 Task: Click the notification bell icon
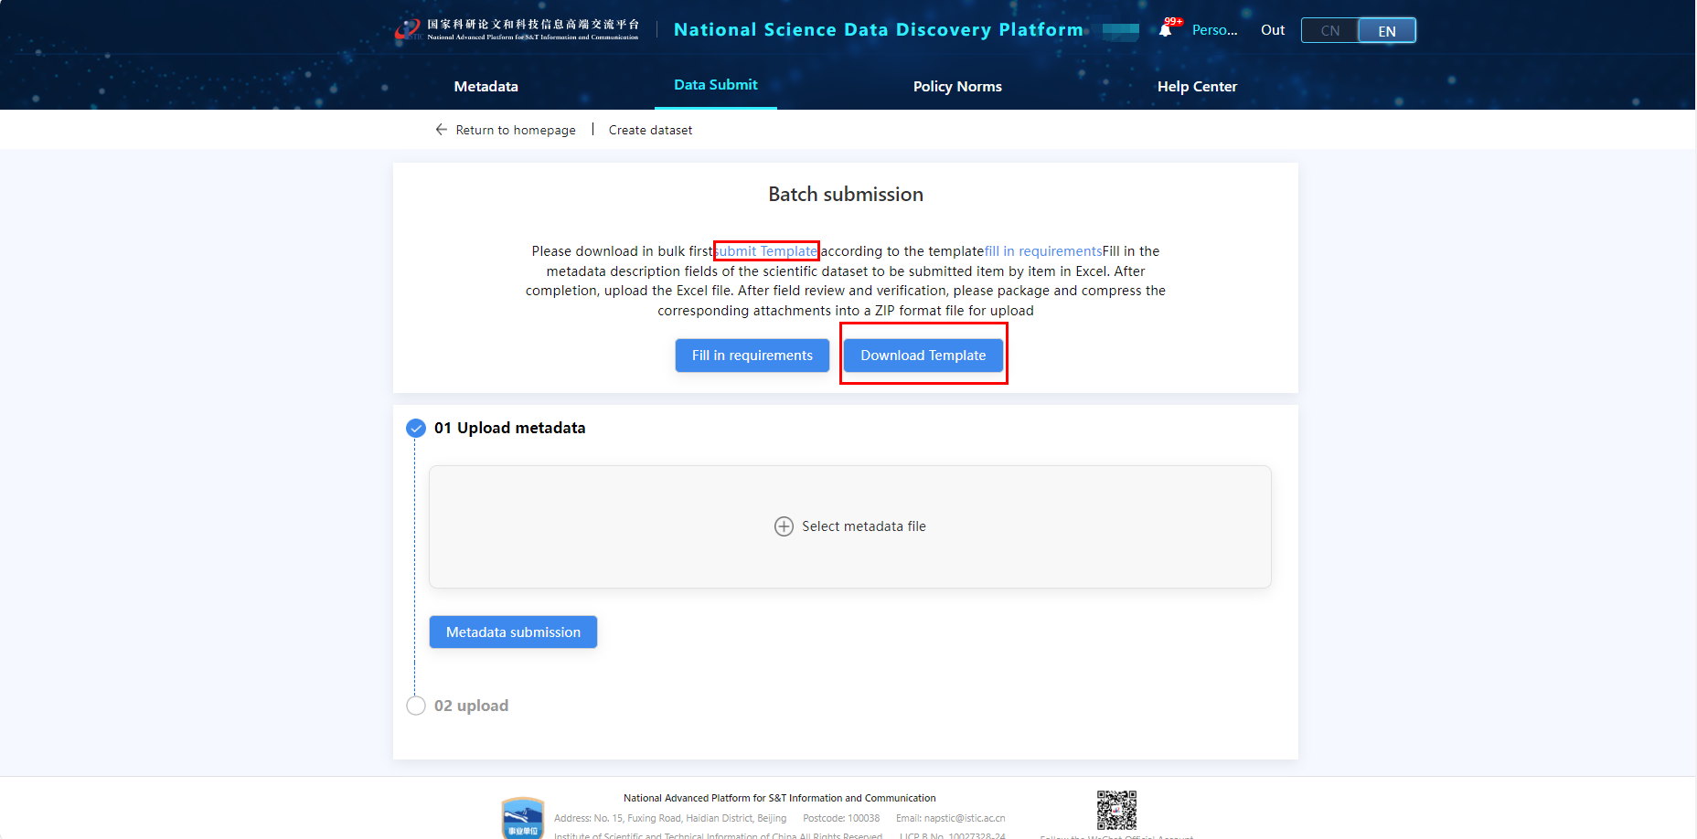[1165, 30]
